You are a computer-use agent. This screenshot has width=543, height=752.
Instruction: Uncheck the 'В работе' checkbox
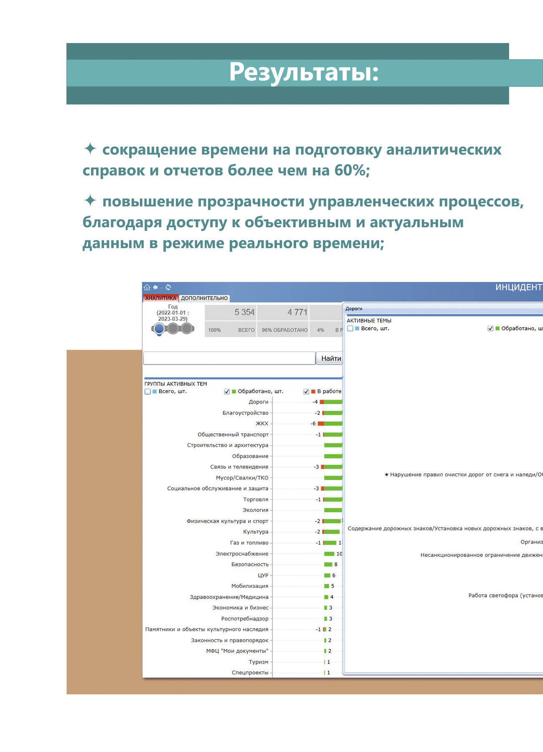coord(306,391)
